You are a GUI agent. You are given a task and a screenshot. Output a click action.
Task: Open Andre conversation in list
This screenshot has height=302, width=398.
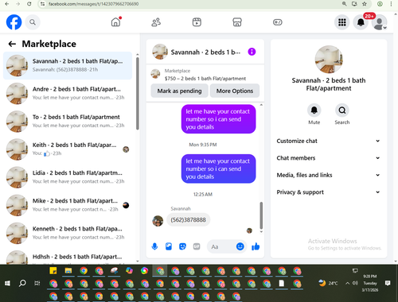pyautogui.click(x=68, y=93)
